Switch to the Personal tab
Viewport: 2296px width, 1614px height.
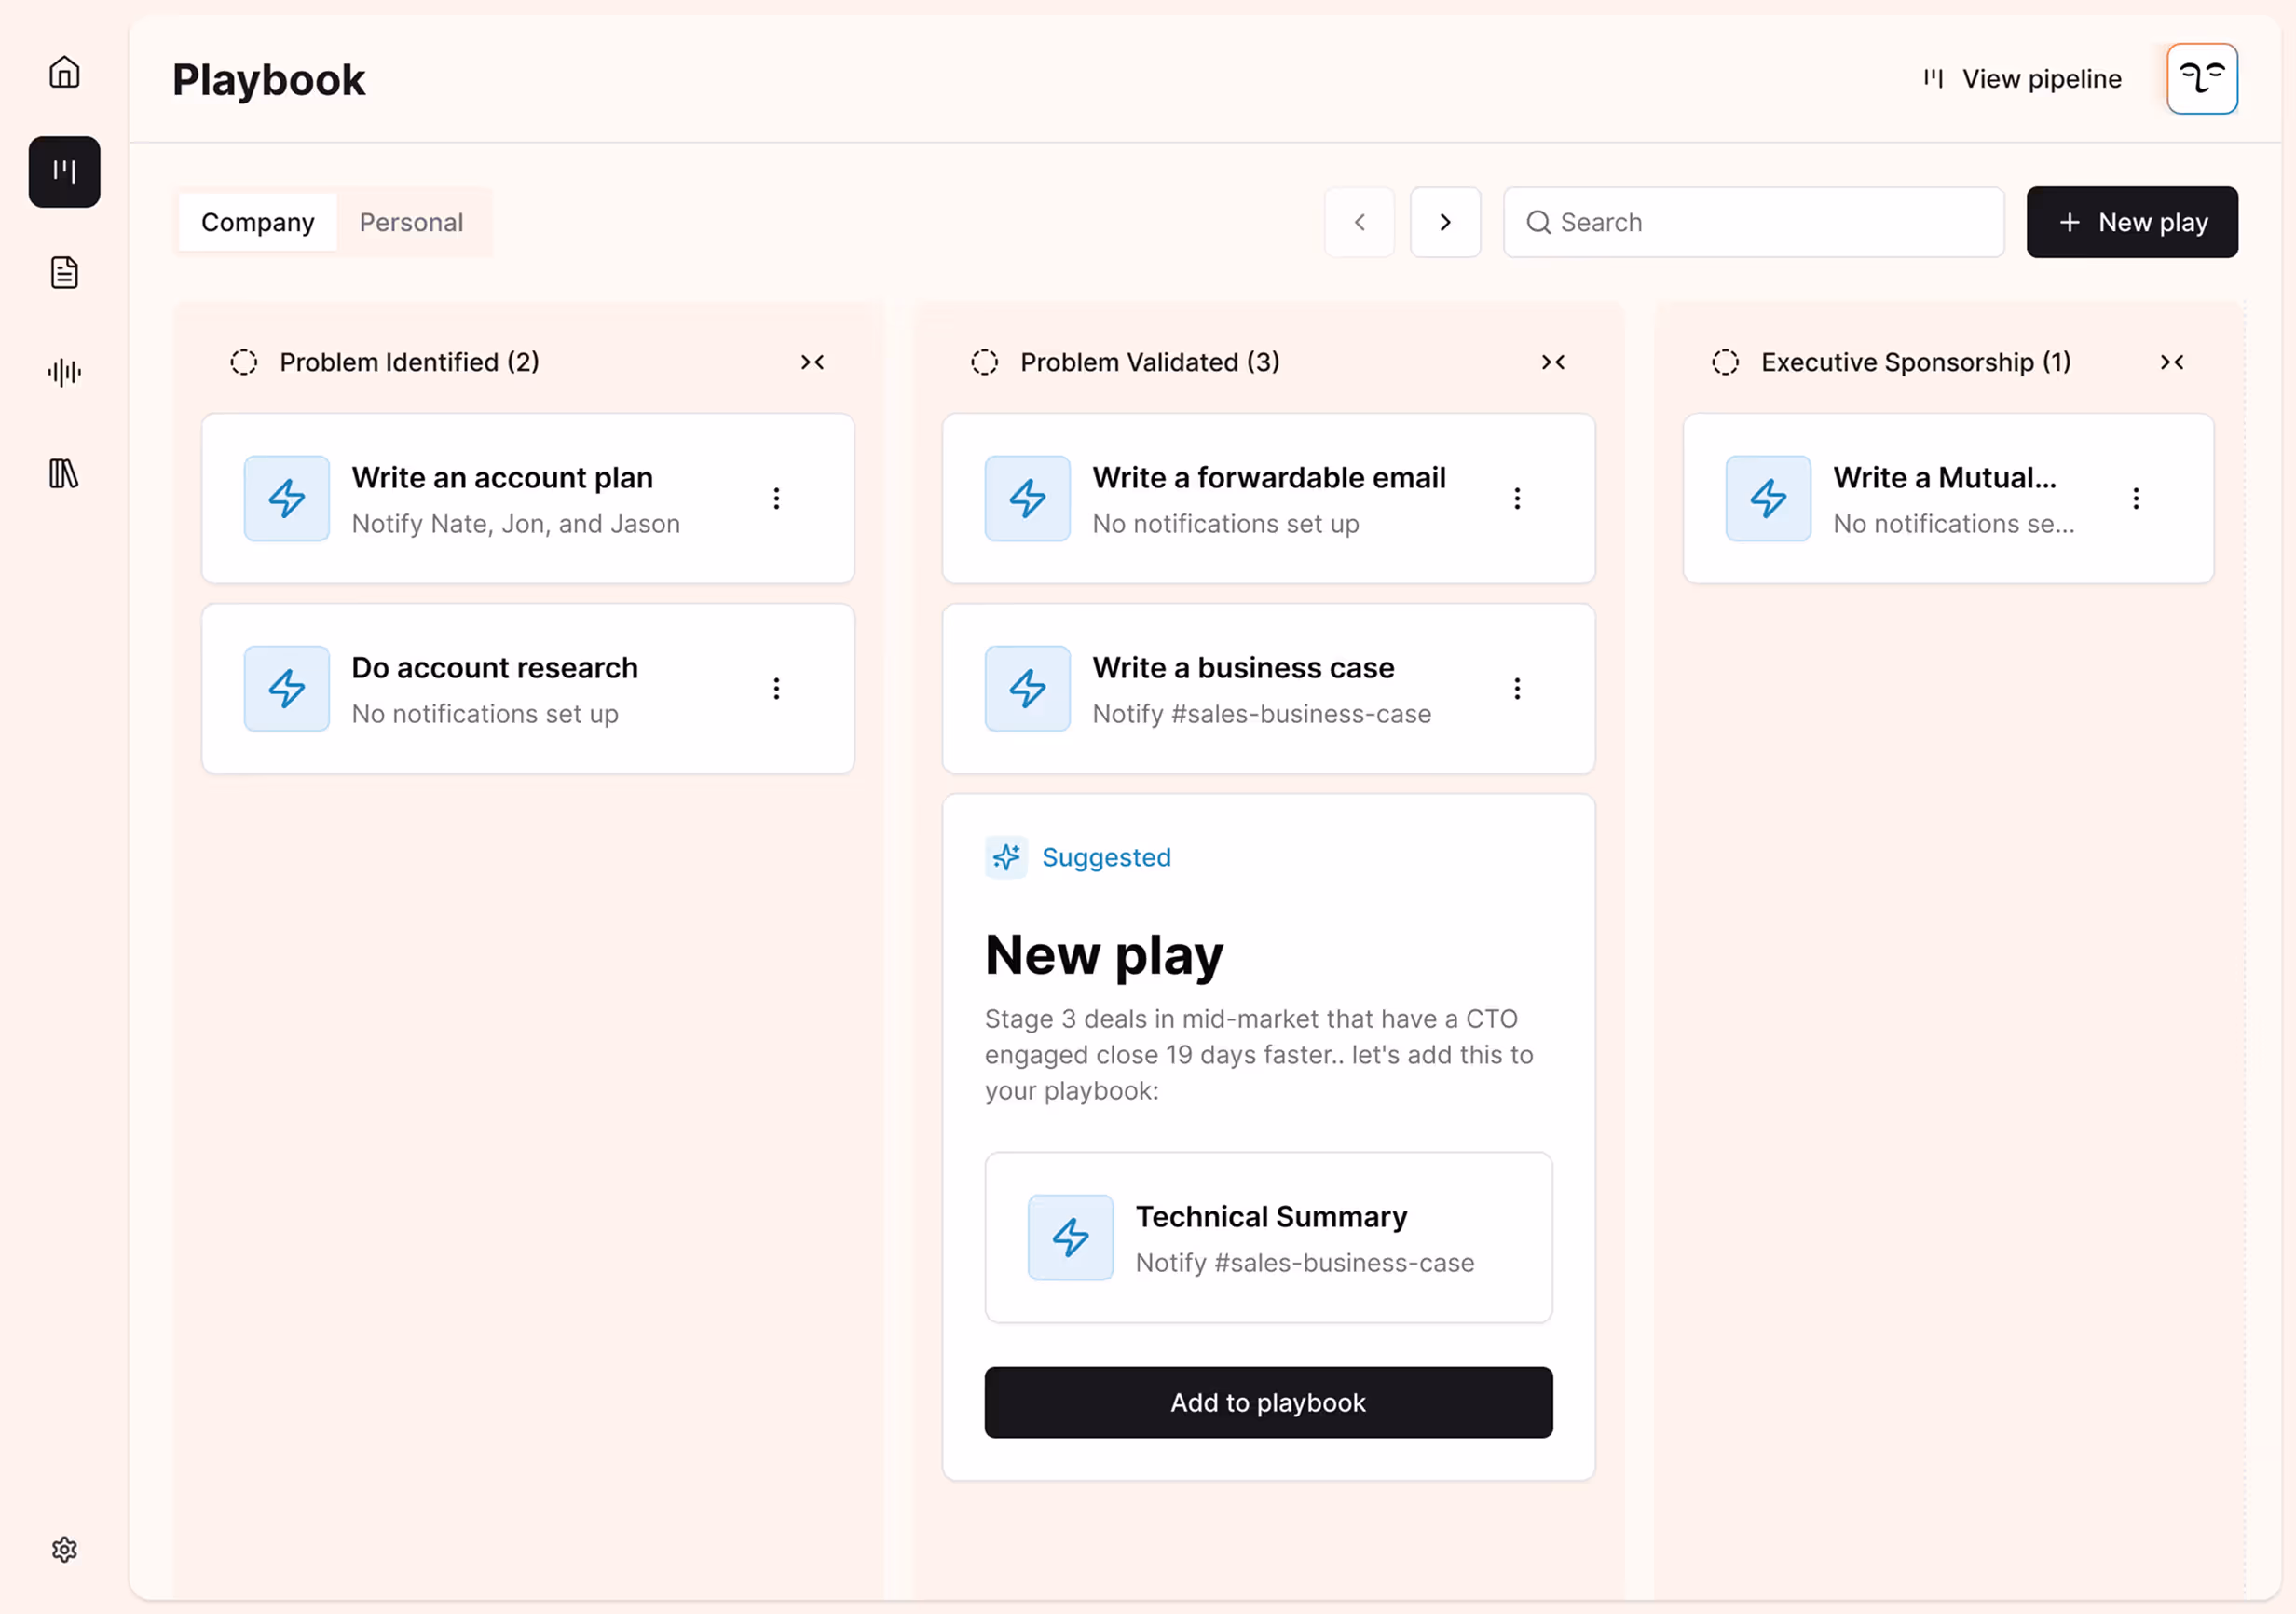click(411, 222)
